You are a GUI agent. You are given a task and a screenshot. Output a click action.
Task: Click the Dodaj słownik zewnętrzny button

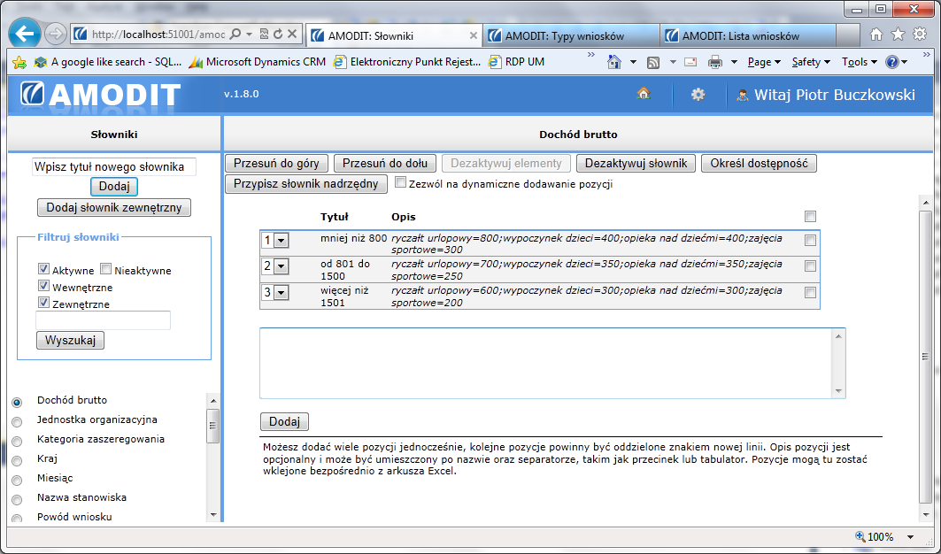113,207
